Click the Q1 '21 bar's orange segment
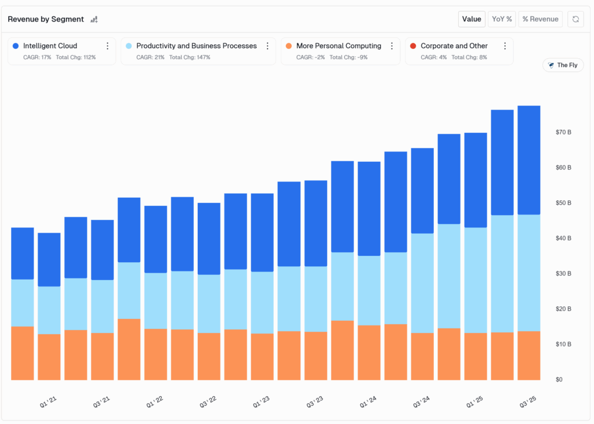594x424 pixels. click(49, 357)
